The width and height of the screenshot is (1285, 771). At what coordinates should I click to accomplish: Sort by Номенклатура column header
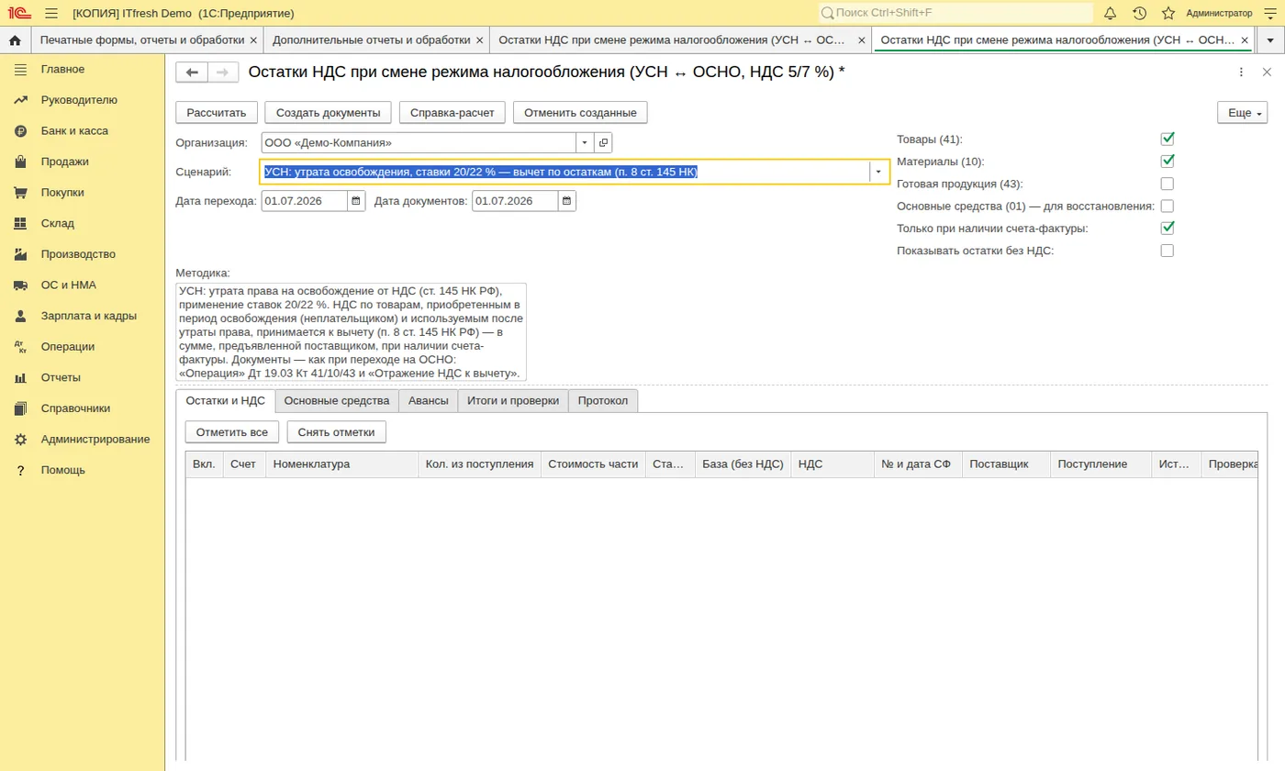[342, 464]
